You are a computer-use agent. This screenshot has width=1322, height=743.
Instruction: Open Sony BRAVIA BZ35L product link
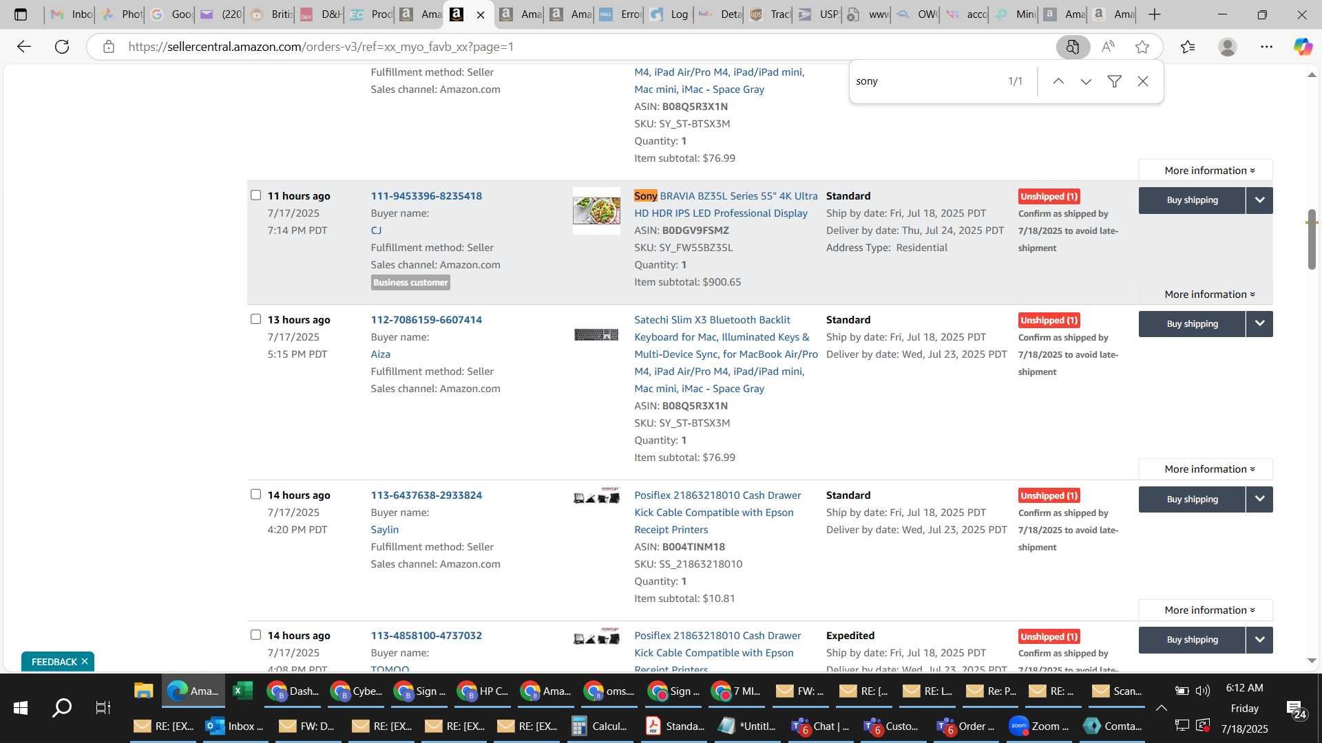[726, 204]
